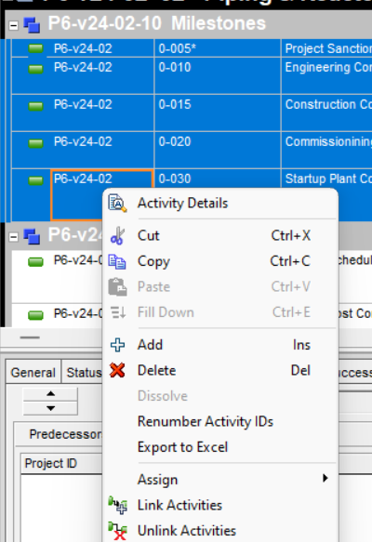The height and width of the screenshot is (542, 372).
Task: Click the scissors Cut icon
Action: pyautogui.click(x=117, y=235)
